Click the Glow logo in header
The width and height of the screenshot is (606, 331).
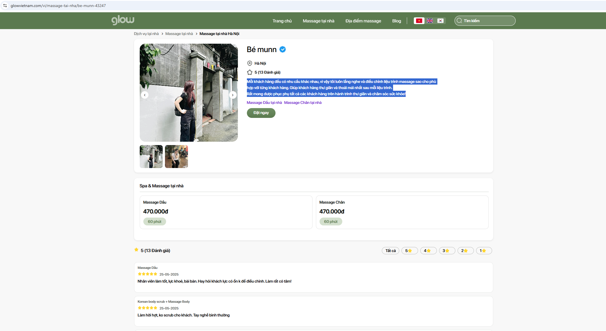click(123, 20)
